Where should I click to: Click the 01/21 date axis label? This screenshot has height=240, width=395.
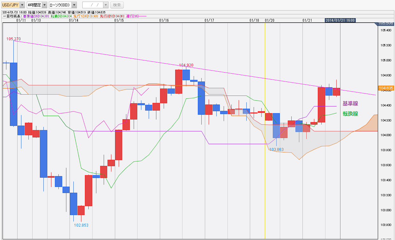tap(307, 20)
